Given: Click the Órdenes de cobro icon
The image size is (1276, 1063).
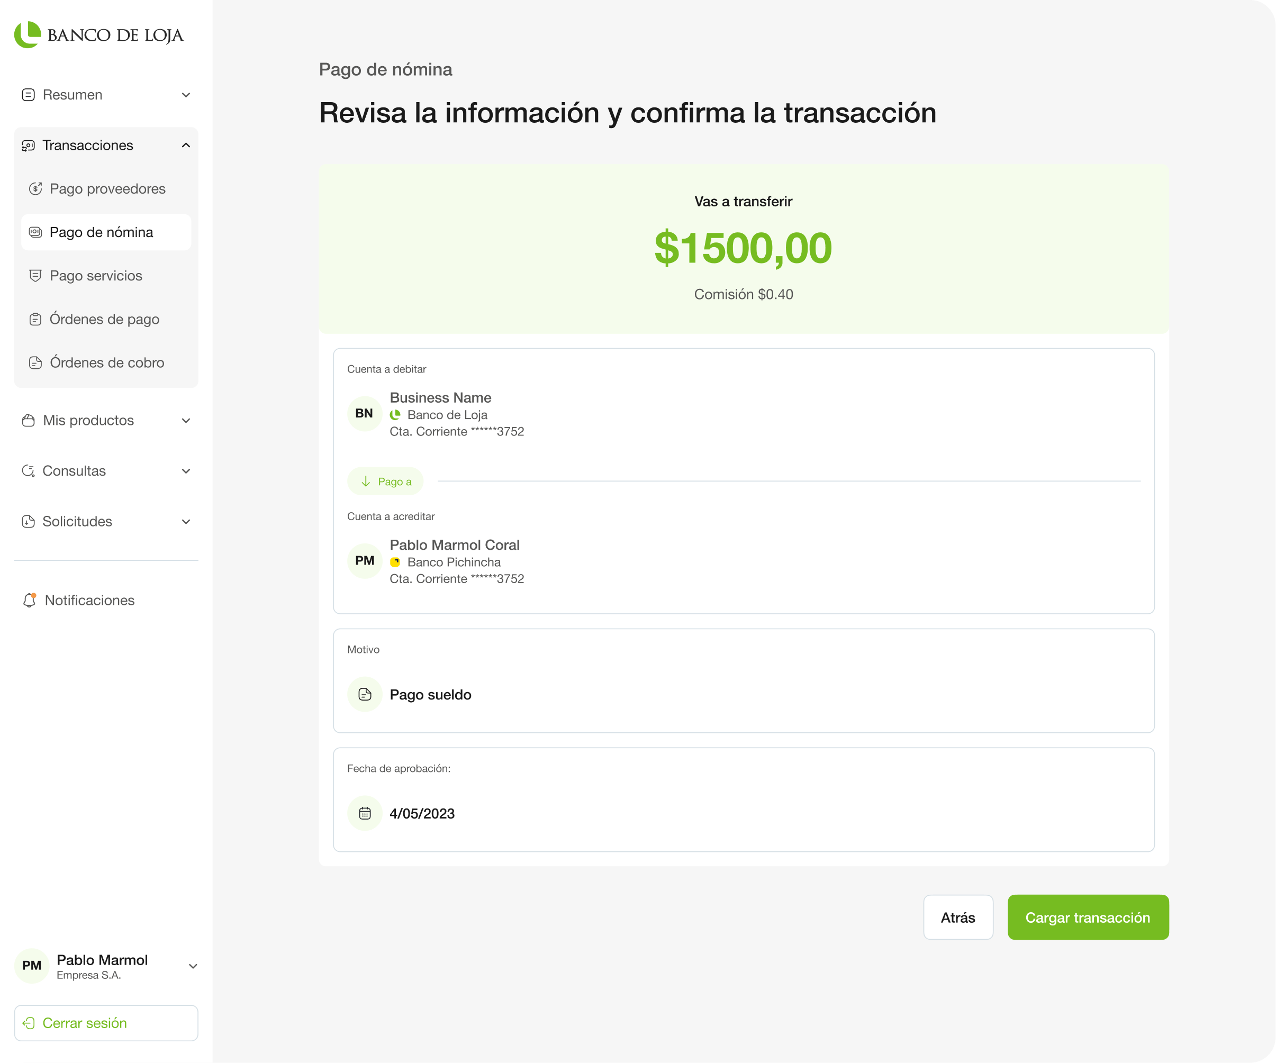Looking at the screenshot, I should click(x=35, y=362).
